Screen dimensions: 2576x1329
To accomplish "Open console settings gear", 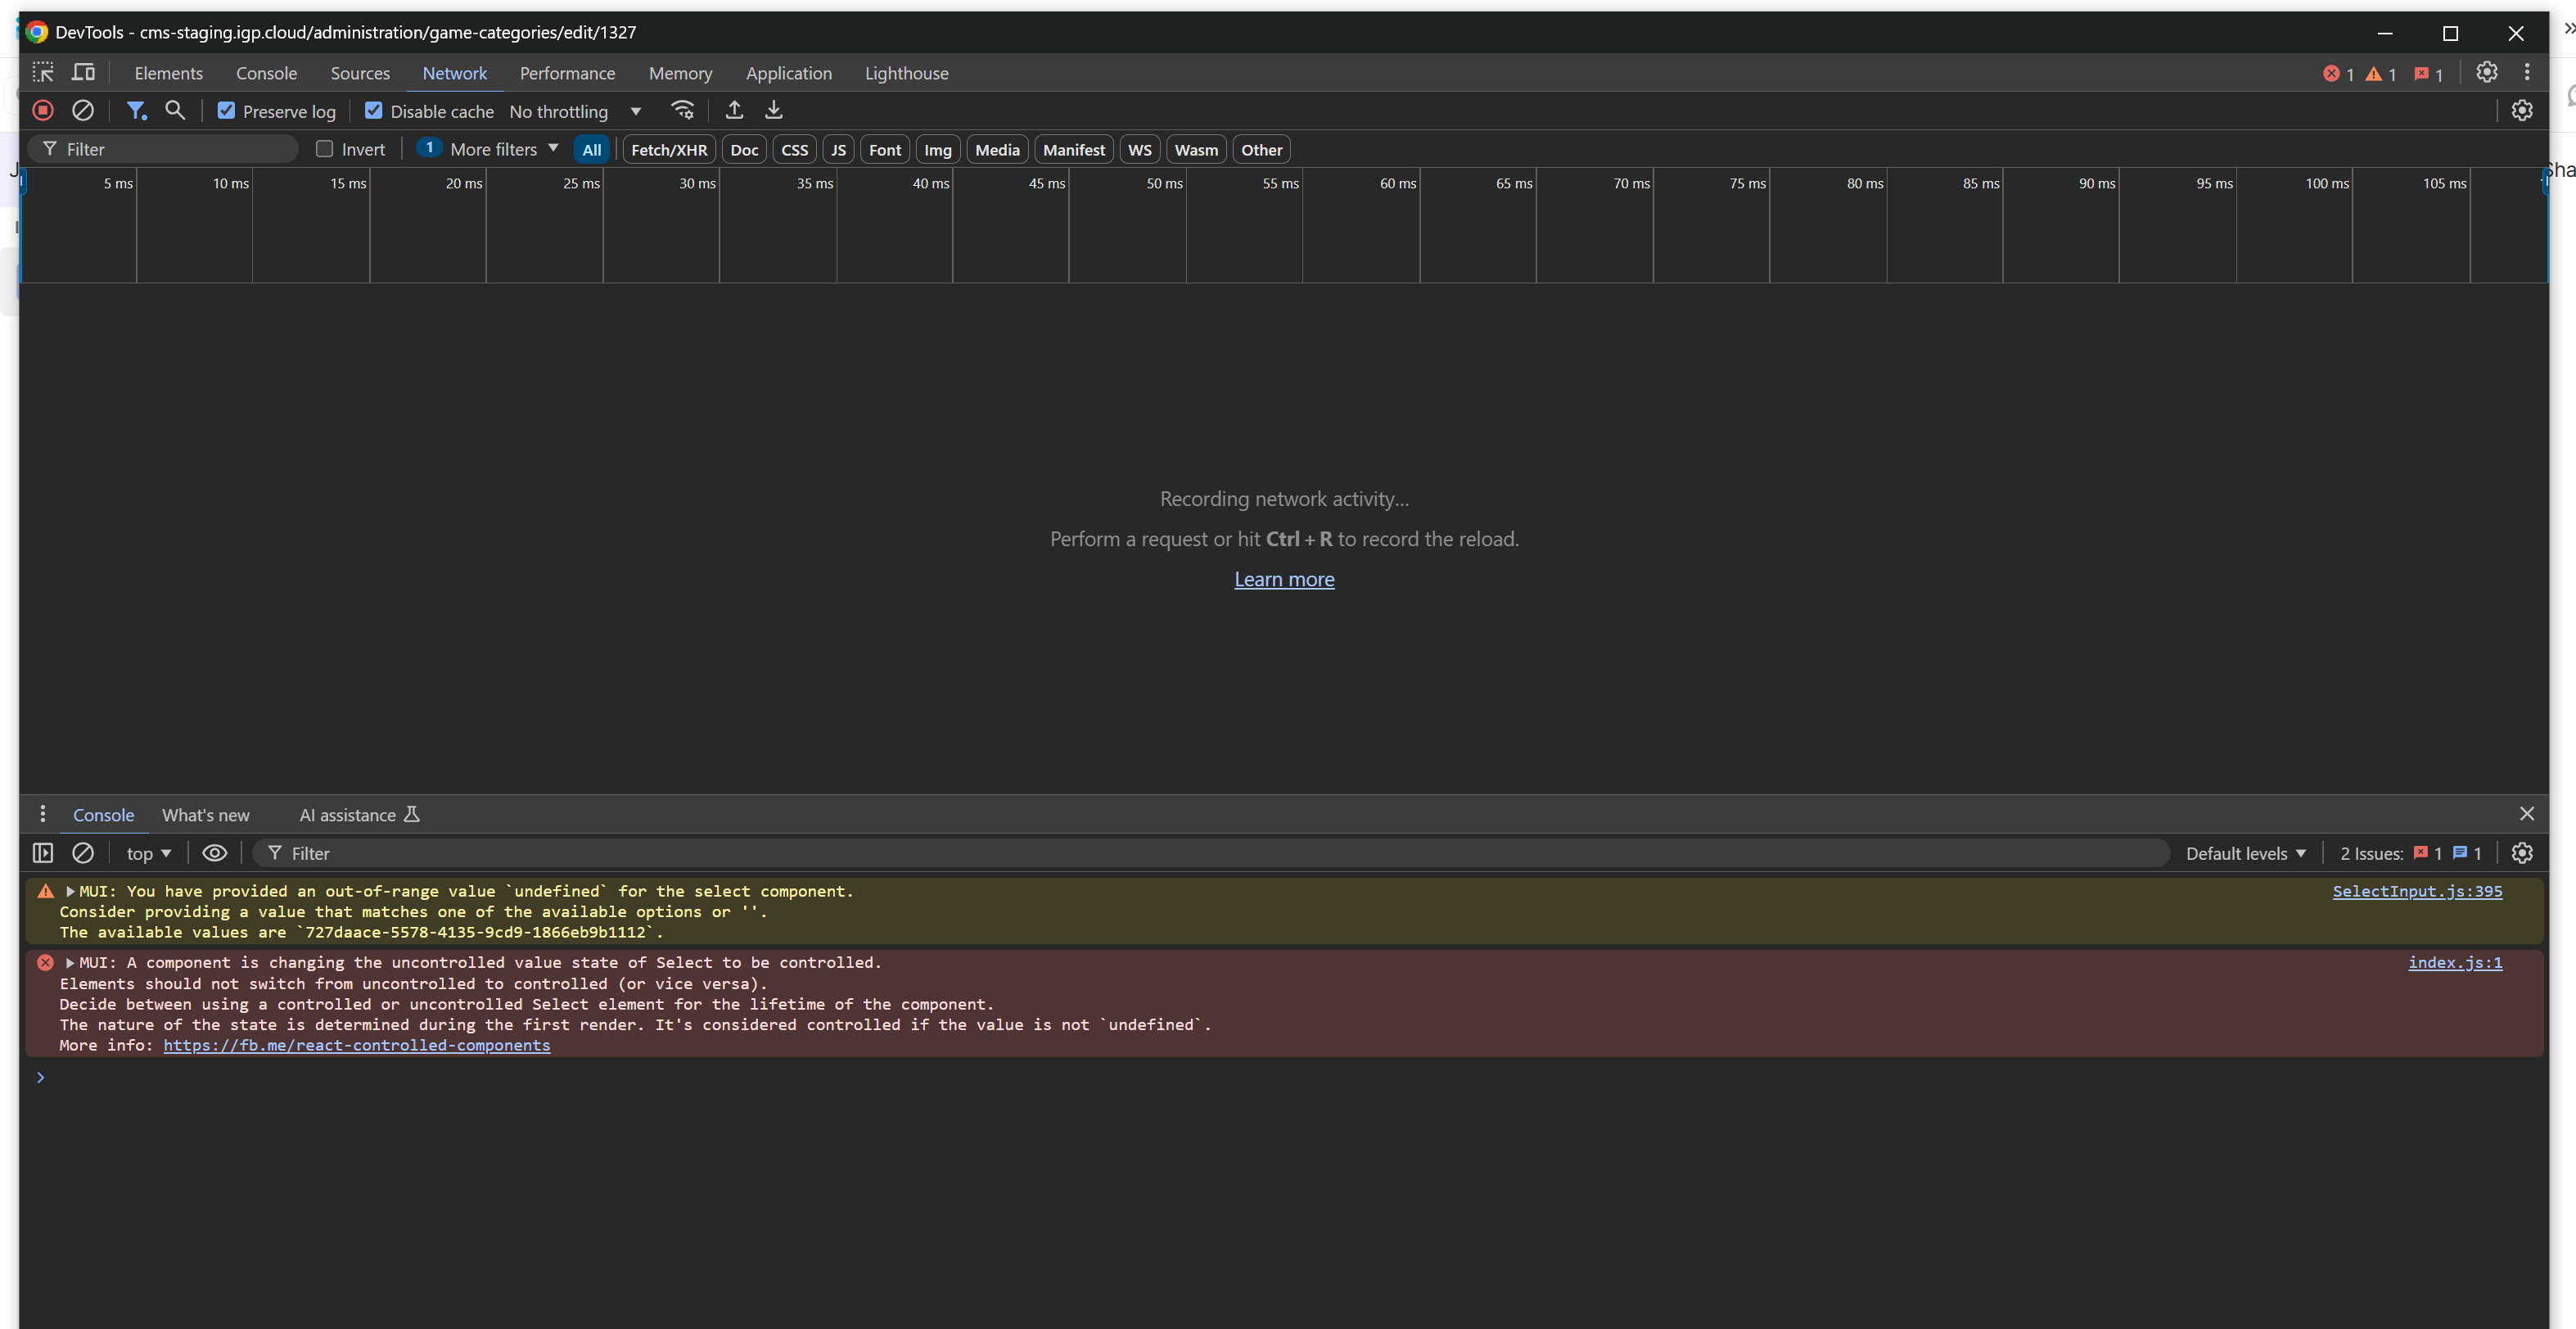I will click(x=2521, y=852).
